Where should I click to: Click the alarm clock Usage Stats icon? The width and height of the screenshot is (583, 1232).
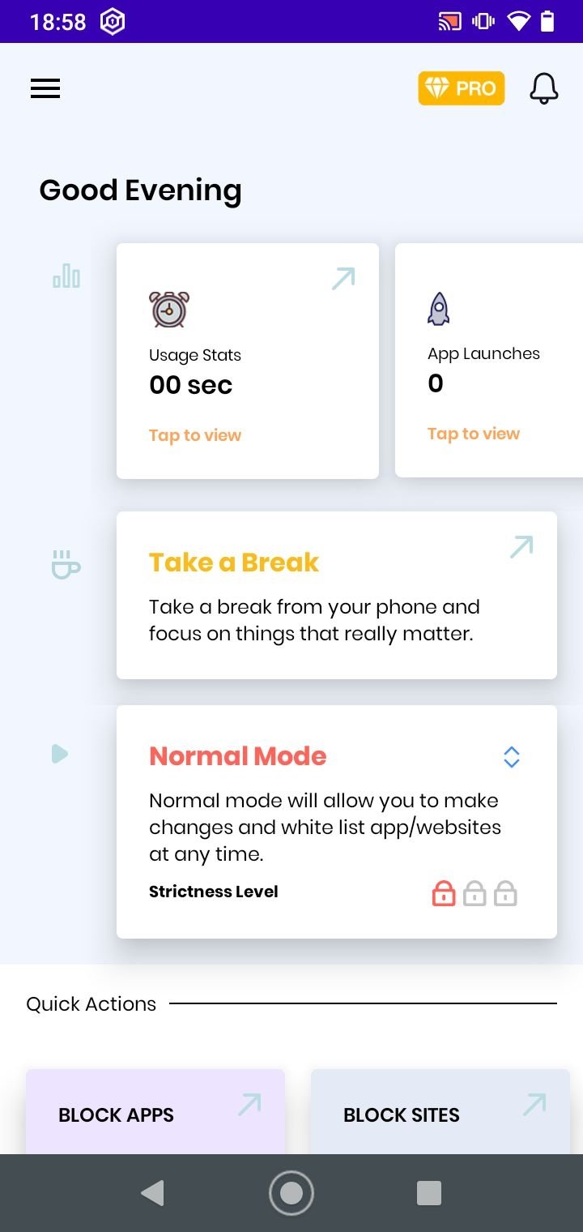169,309
